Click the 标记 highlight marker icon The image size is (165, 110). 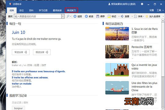click(x=109, y=16)
